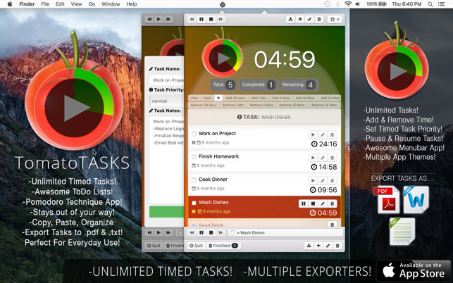Check off the Wash Dishes task row
Image resolution: width=453 pixels, height=283 pixels.
[194, 203]
